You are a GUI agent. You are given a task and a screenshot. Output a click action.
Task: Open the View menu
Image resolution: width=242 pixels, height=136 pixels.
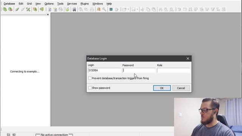[38, 3]
